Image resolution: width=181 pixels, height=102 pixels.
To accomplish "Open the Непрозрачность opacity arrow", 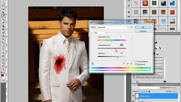I will tap(178, 88).
